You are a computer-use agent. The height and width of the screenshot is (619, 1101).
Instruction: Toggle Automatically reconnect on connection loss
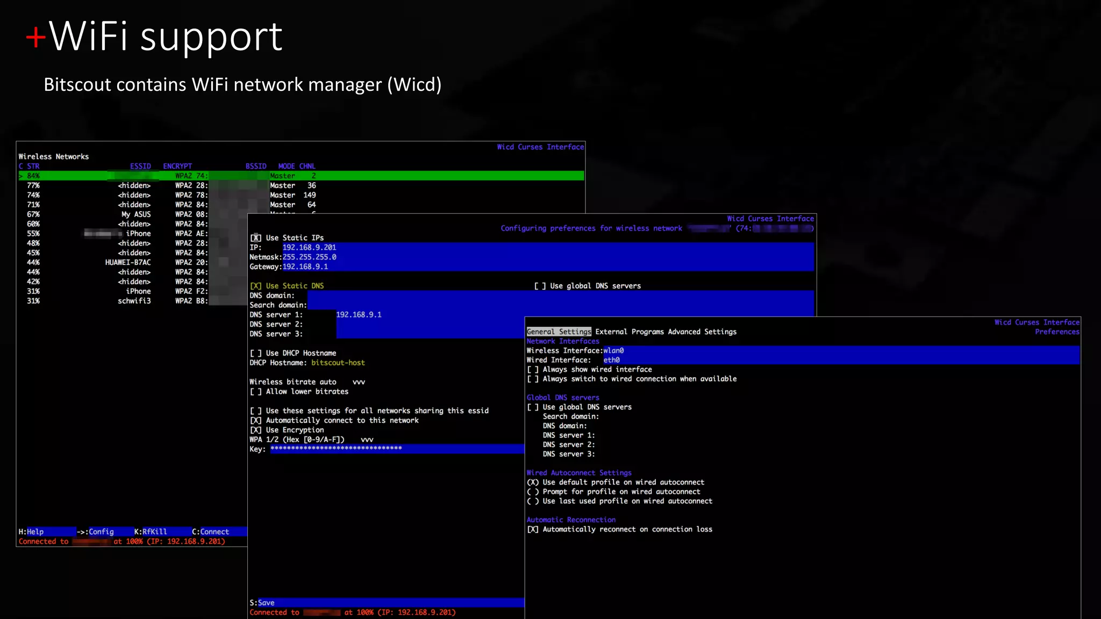[x=532, y=529]
